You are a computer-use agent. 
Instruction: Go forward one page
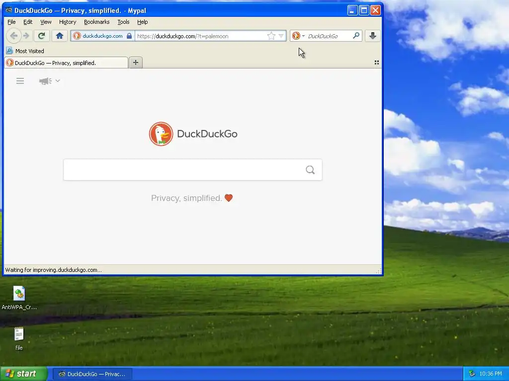pyautogui.click(x=26, y=36)
